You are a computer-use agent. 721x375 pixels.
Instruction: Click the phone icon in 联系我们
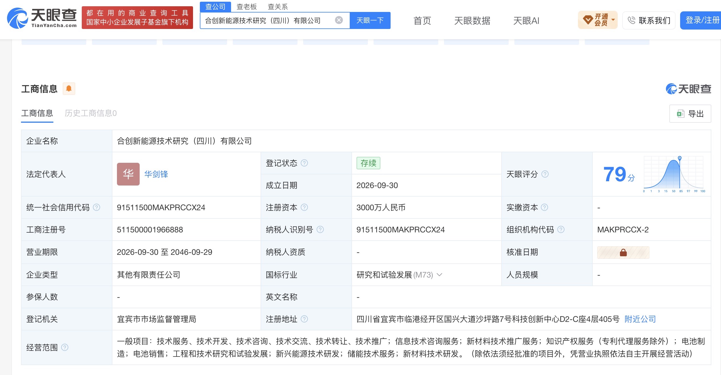click(631, 20)
